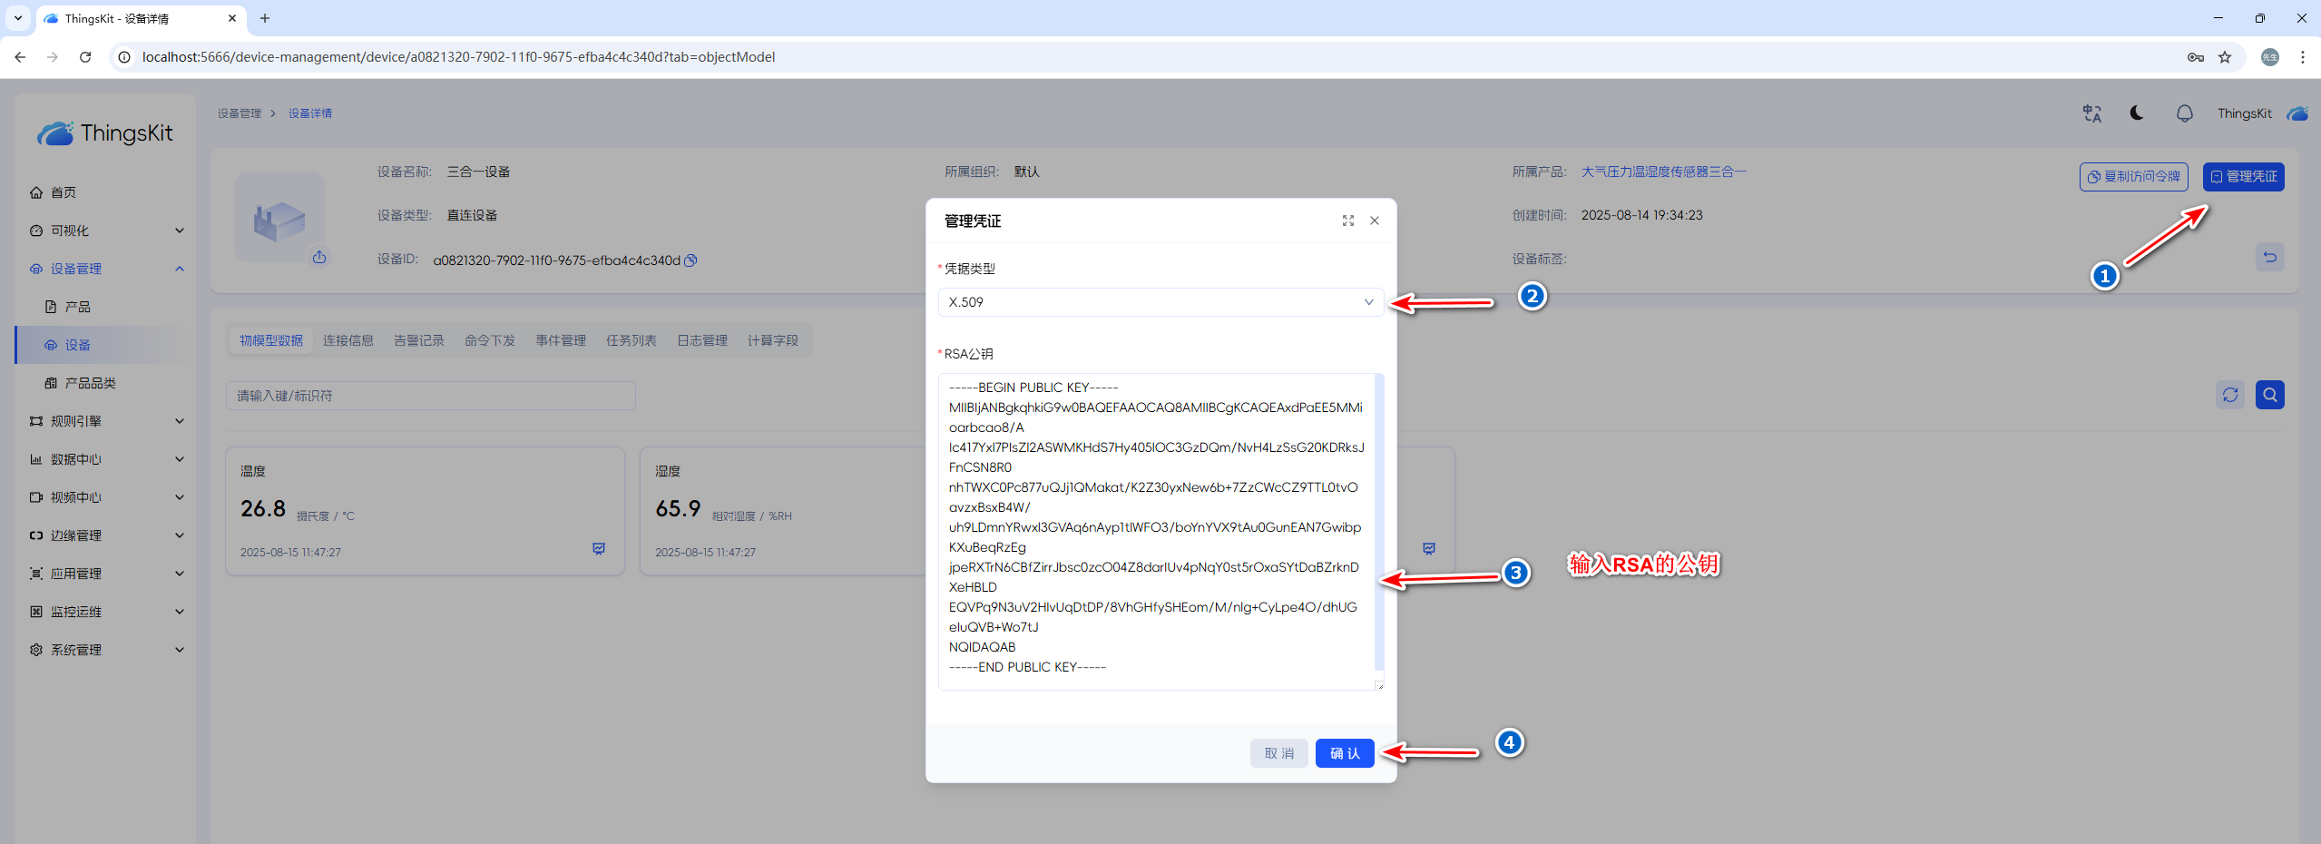Screen dimensions: 2321x844
Task: Close the 管理凭证 dialog with the X icon
Action: (1374, 221)
